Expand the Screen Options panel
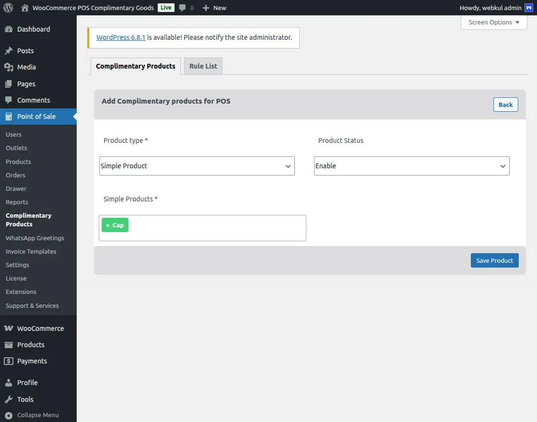The width and height of the screenshot is (537, 422). tap(494, 23)
